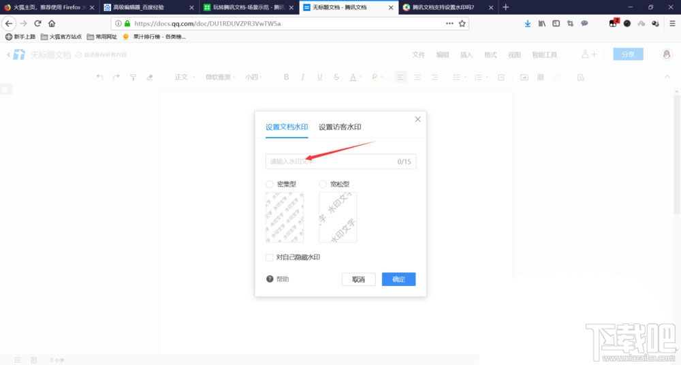Align text left

click(400, 78)
